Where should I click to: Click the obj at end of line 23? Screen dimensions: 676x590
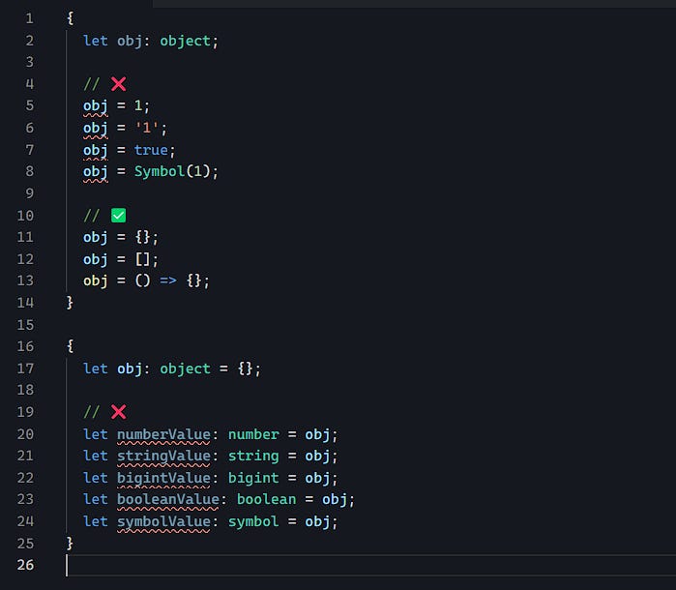[x=335, y=500]
